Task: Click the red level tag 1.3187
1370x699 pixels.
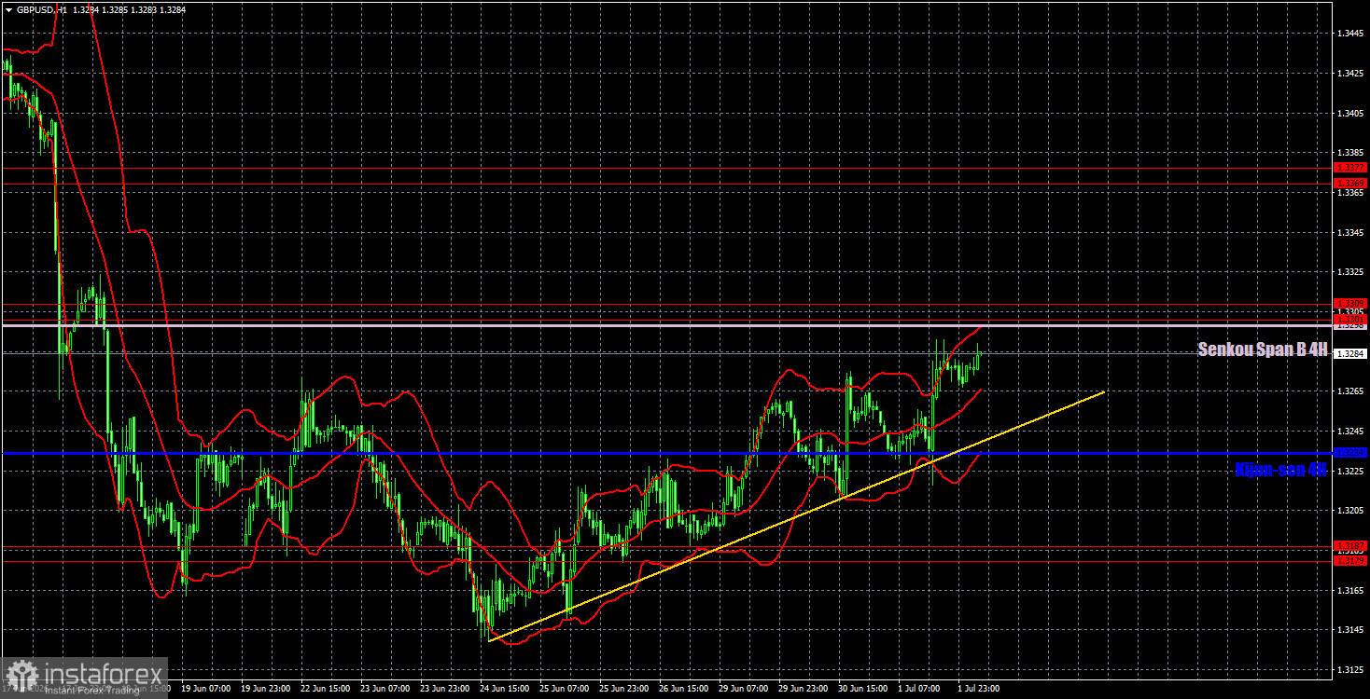Action: tap(1350, 546)
